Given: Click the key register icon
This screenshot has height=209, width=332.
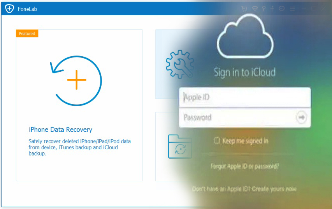Looking at the screenshot, I should click(x=264, y=9).
